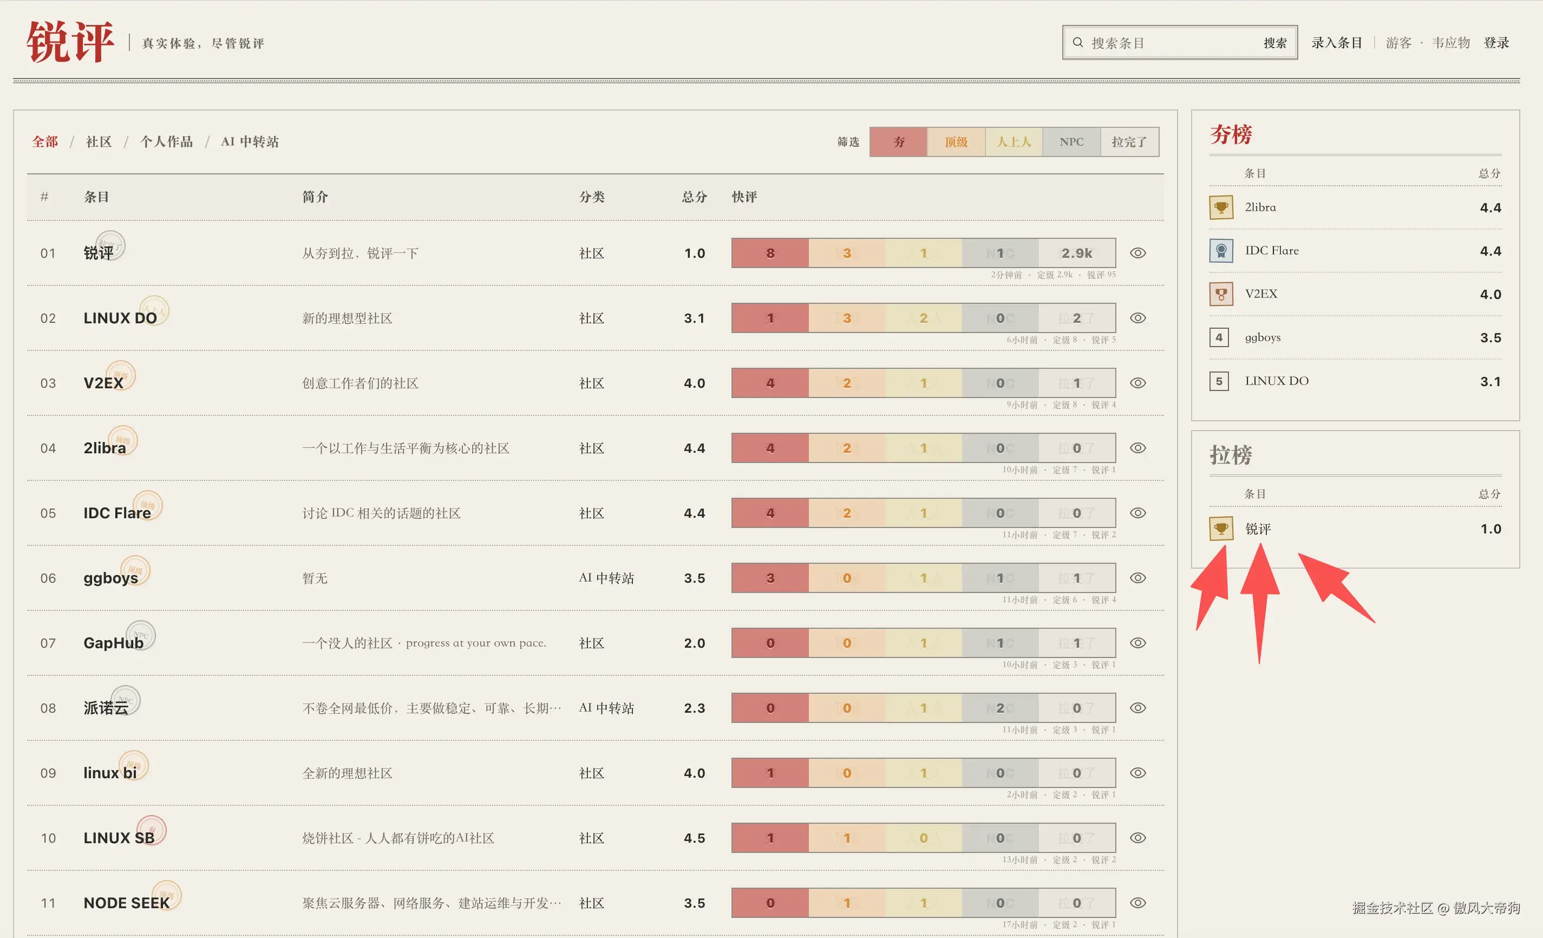
Task: Click the 登录 link
Action: [x=1496, y=43]
